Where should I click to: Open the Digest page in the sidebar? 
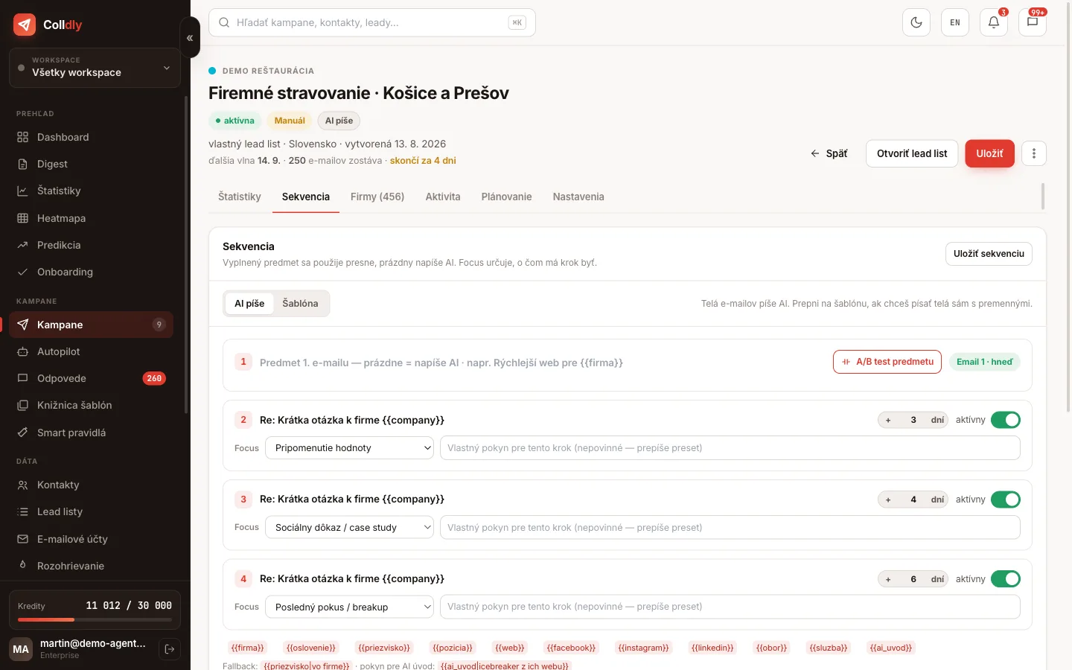click(91, 164)
